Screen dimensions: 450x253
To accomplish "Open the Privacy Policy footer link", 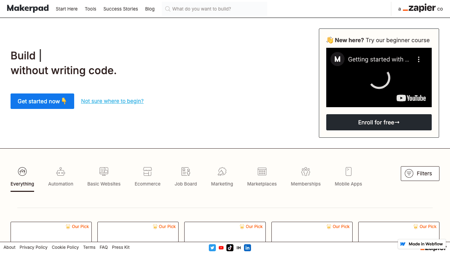I will pyautogui.click(x=33, y=247).
